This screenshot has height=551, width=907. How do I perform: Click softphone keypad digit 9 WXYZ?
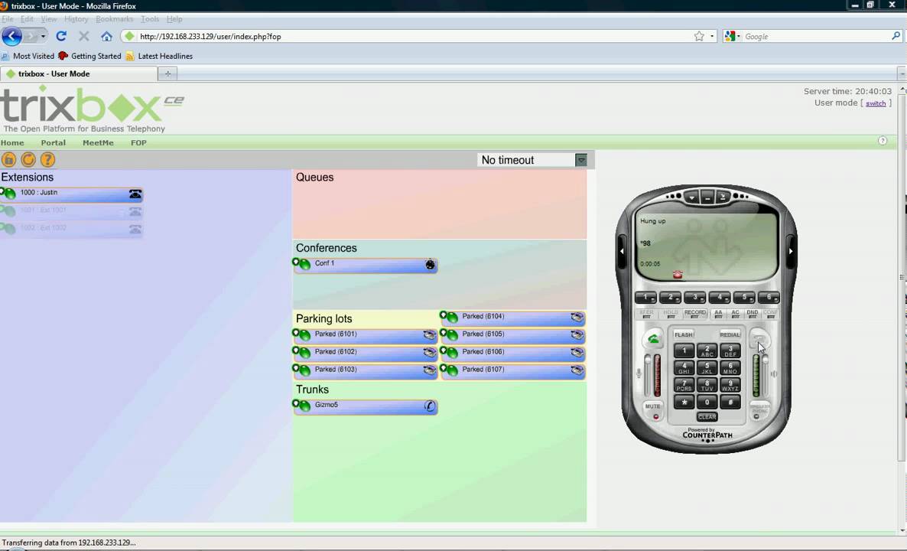(x=730, y=385)
